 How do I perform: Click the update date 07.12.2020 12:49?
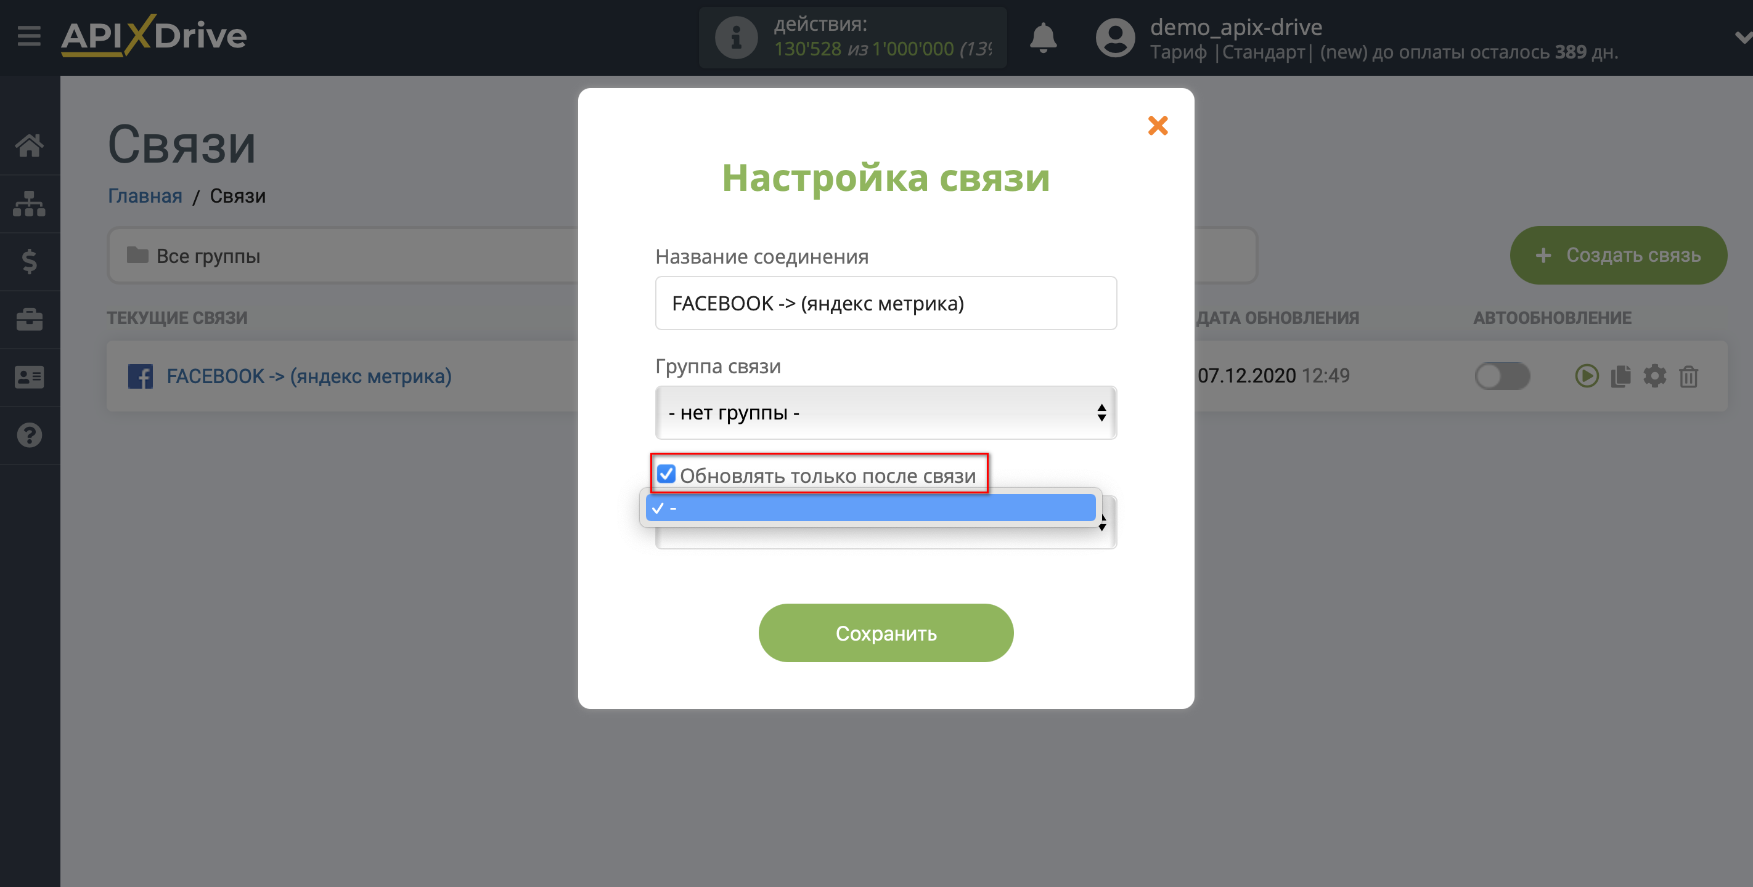tap(1273, 376)
